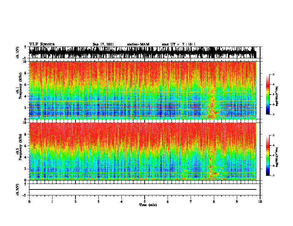Click time axis tick label '2'

75,202
